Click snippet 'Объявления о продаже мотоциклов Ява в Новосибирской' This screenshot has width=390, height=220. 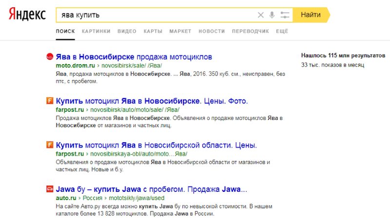pos(163,166)
